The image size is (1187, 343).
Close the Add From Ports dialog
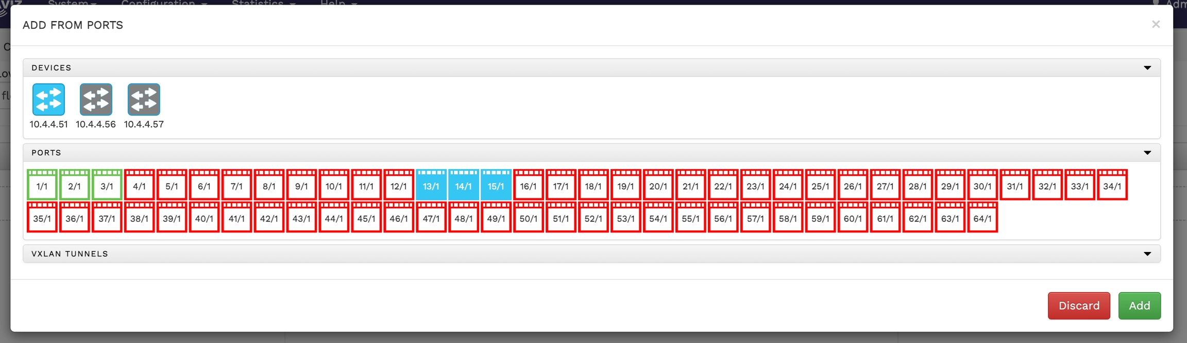(1156, 24)
